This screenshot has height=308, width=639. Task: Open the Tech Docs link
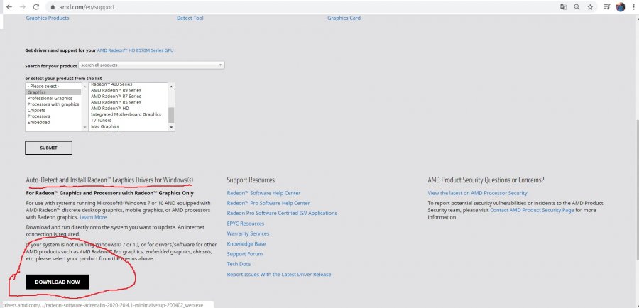pyautogui.click(x=239, y=264)
